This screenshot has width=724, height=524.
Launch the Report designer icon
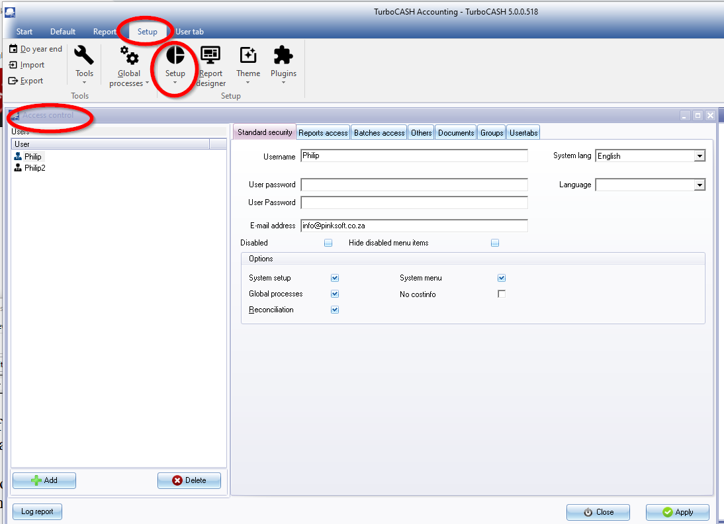210,56
